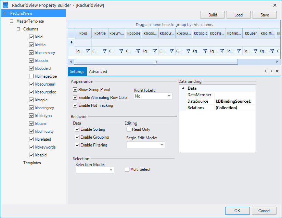This screenshot has height=218, width=282.
Task: Turn off Enable Grouping
Action: pyautogui.click(x=77, y=137)
